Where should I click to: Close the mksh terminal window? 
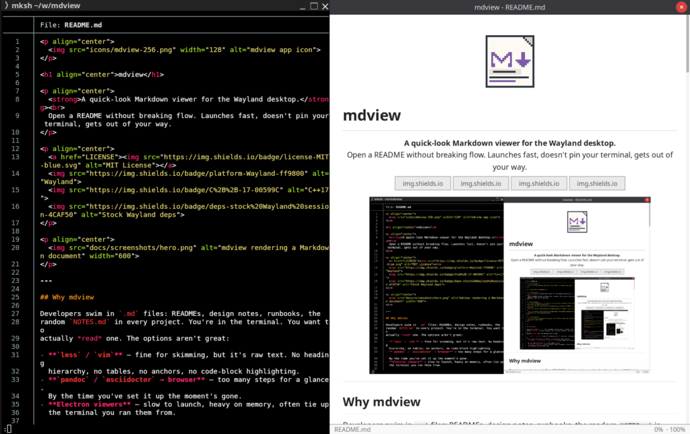tap(325, 6)
